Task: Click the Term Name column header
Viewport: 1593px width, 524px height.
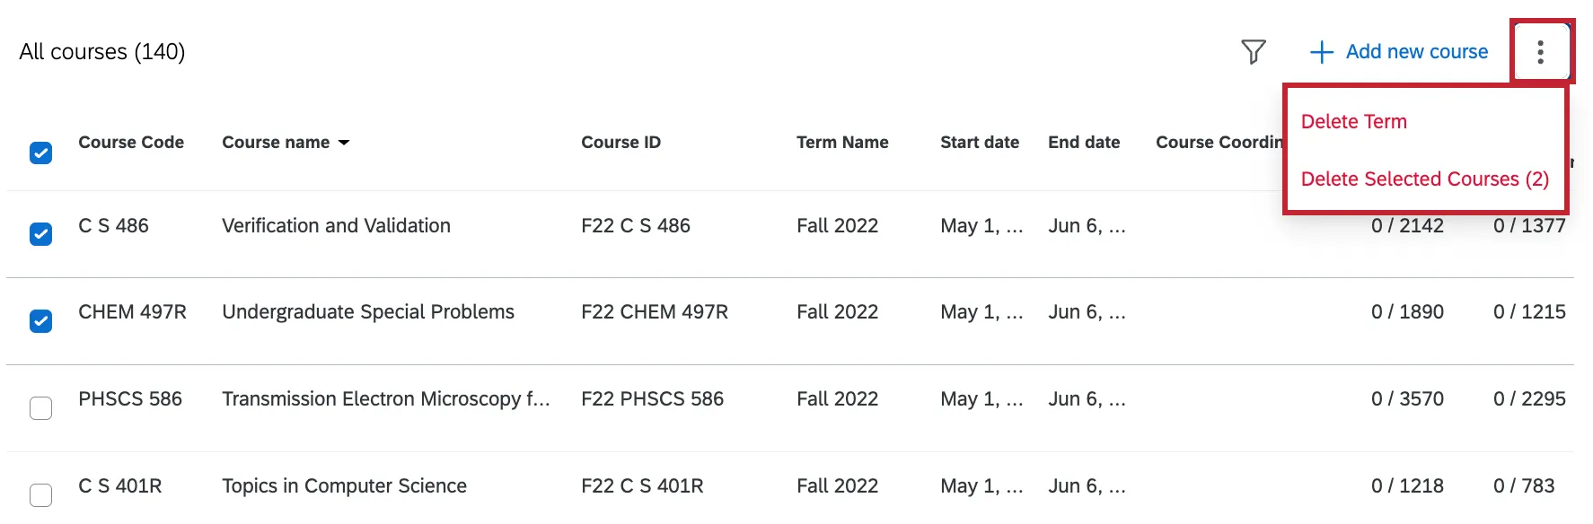Action: [842, 142]
